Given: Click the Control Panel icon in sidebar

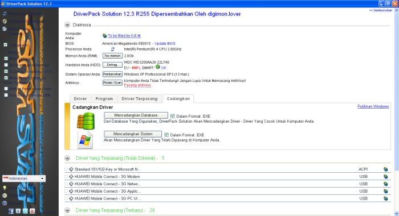Looking at the screenshot, I should [5, 29].
